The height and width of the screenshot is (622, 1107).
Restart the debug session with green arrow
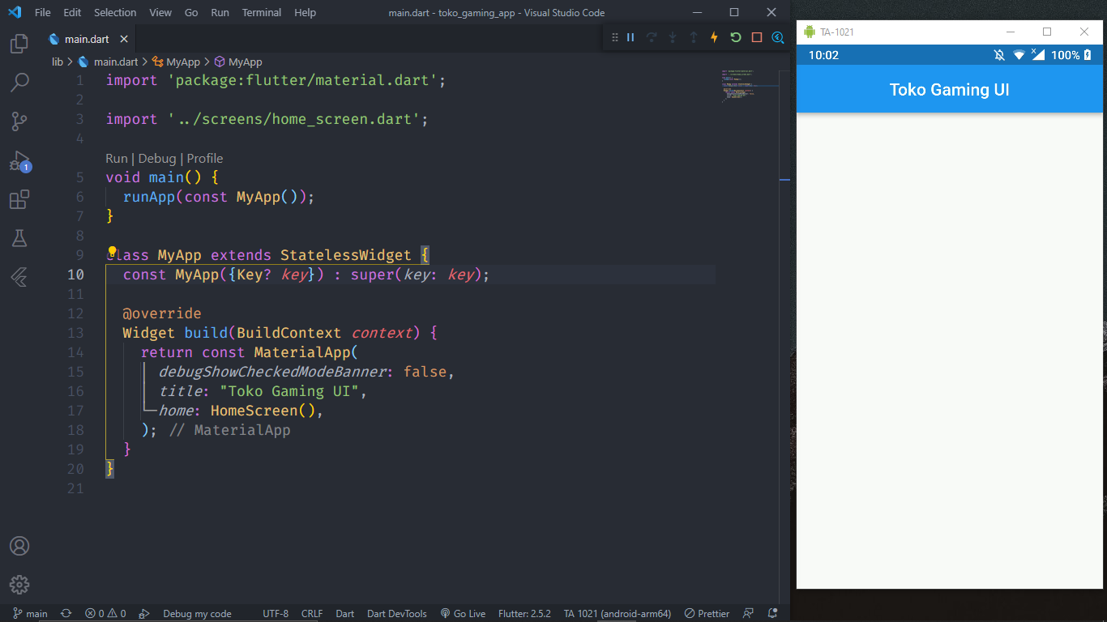click(735, 37)
